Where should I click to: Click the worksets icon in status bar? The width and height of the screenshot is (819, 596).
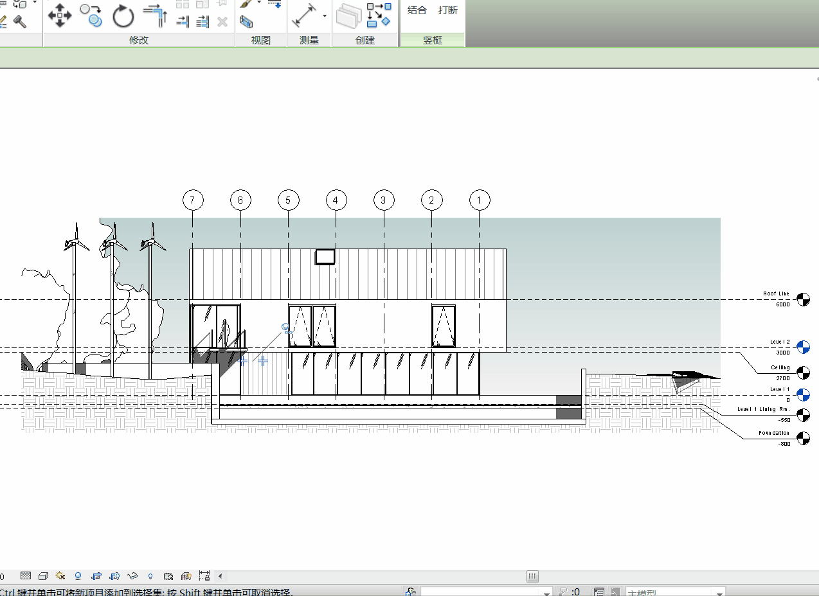point(411,592)
